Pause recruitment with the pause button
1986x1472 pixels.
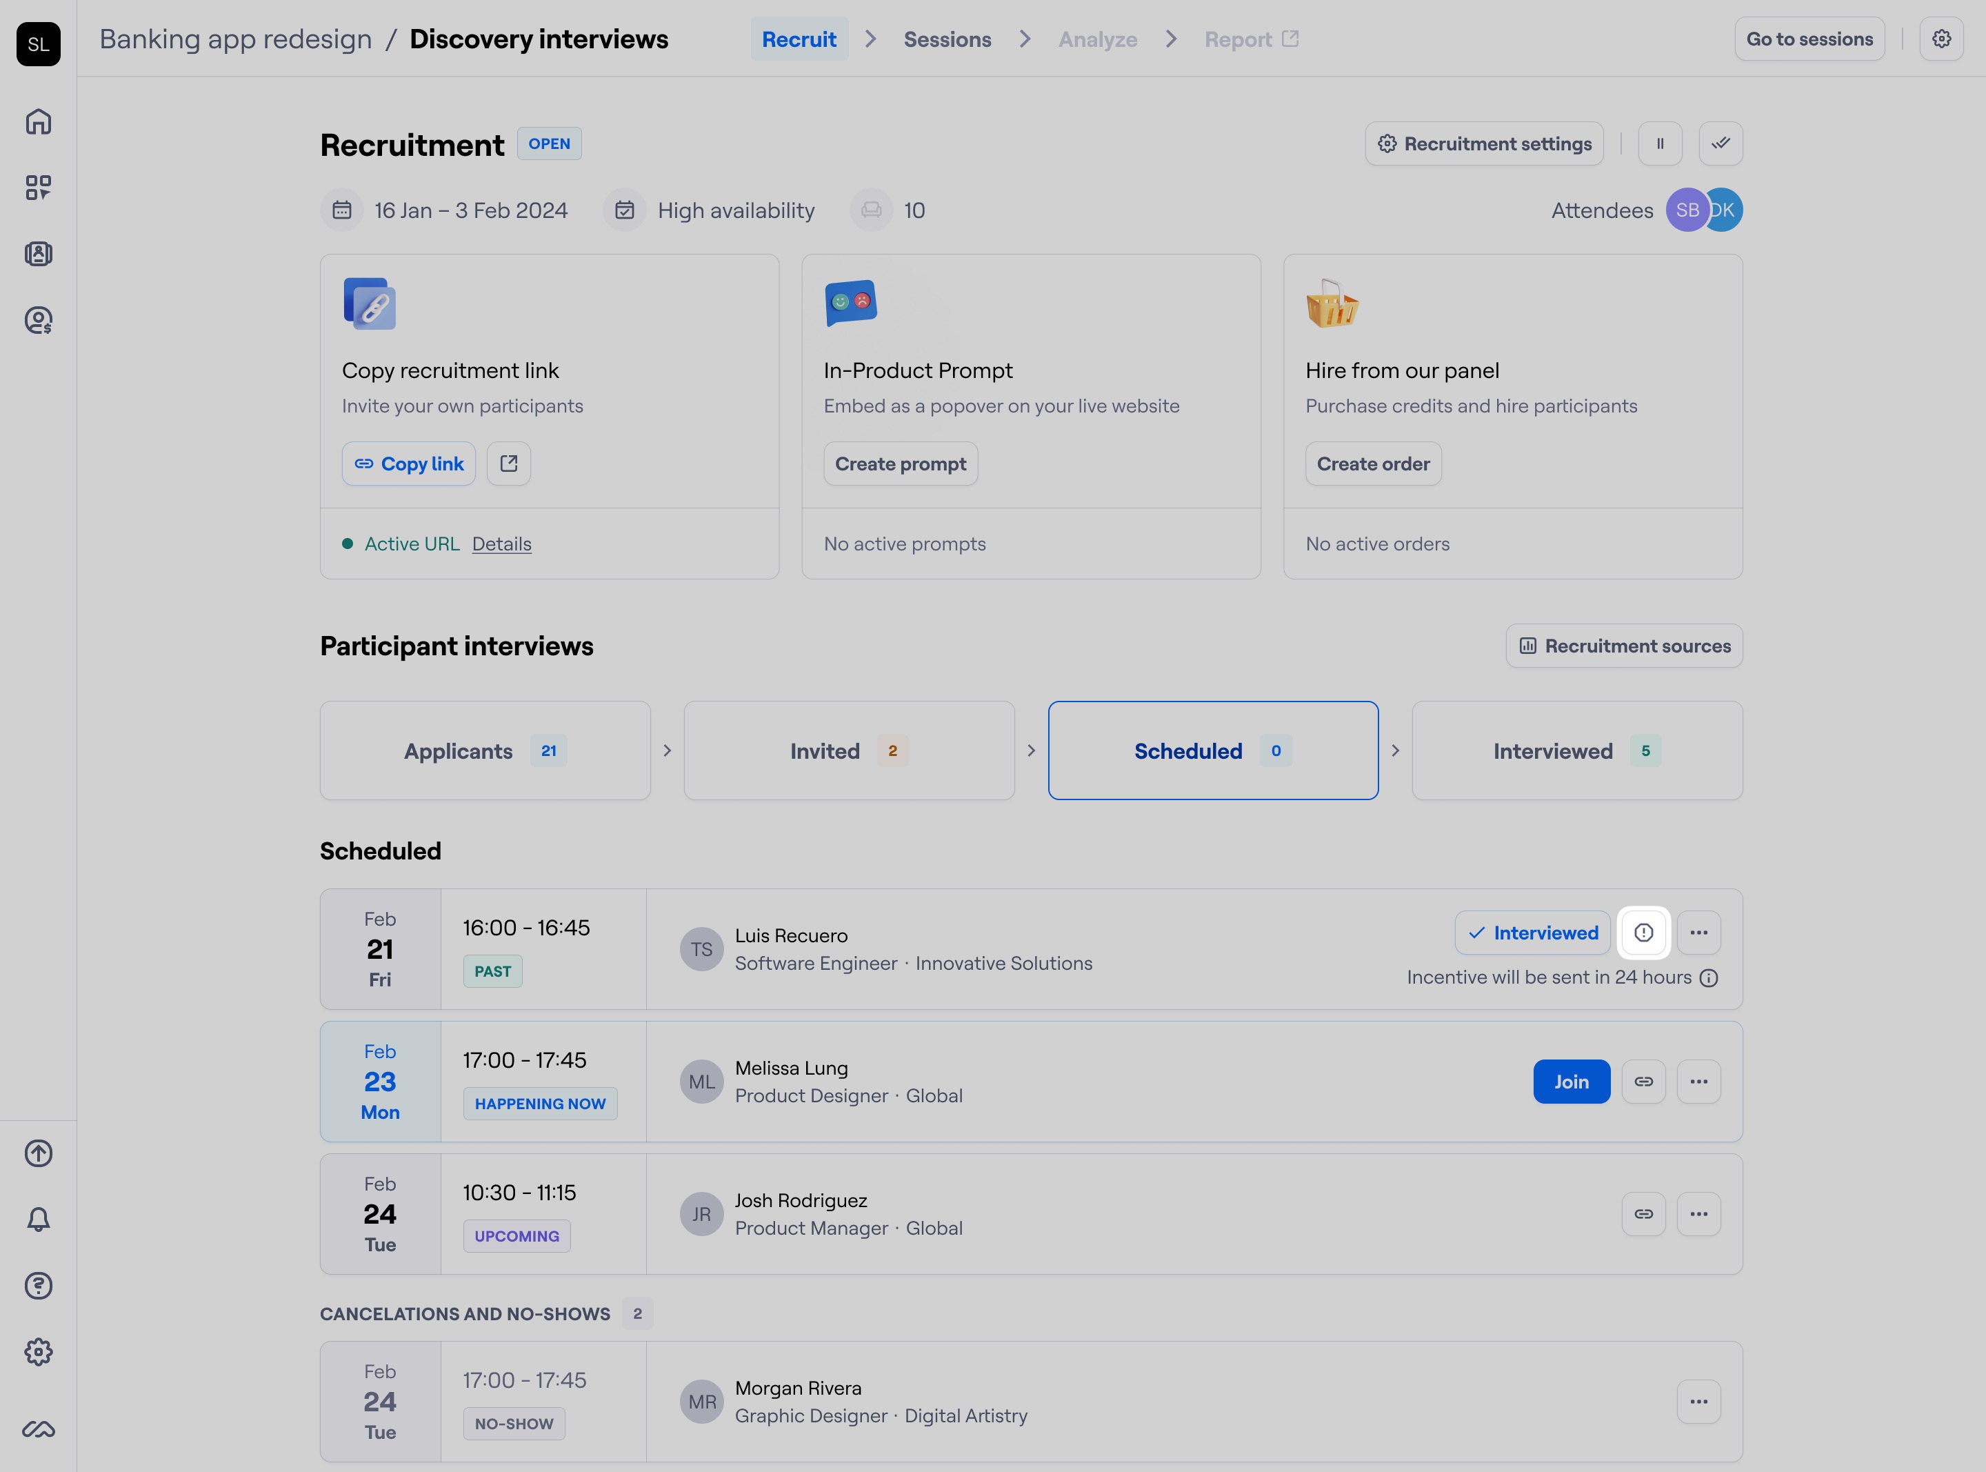point(1660,143)
